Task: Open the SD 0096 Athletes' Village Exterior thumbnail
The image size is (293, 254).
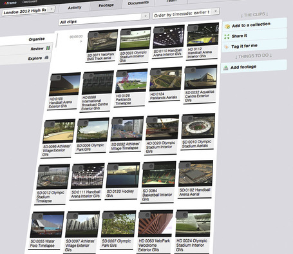Action: pos(59,132)
